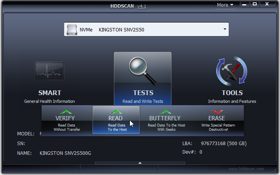Click the Dev# value 0
The width and height of the screenshot is (280, 175).
pos(201,152)
